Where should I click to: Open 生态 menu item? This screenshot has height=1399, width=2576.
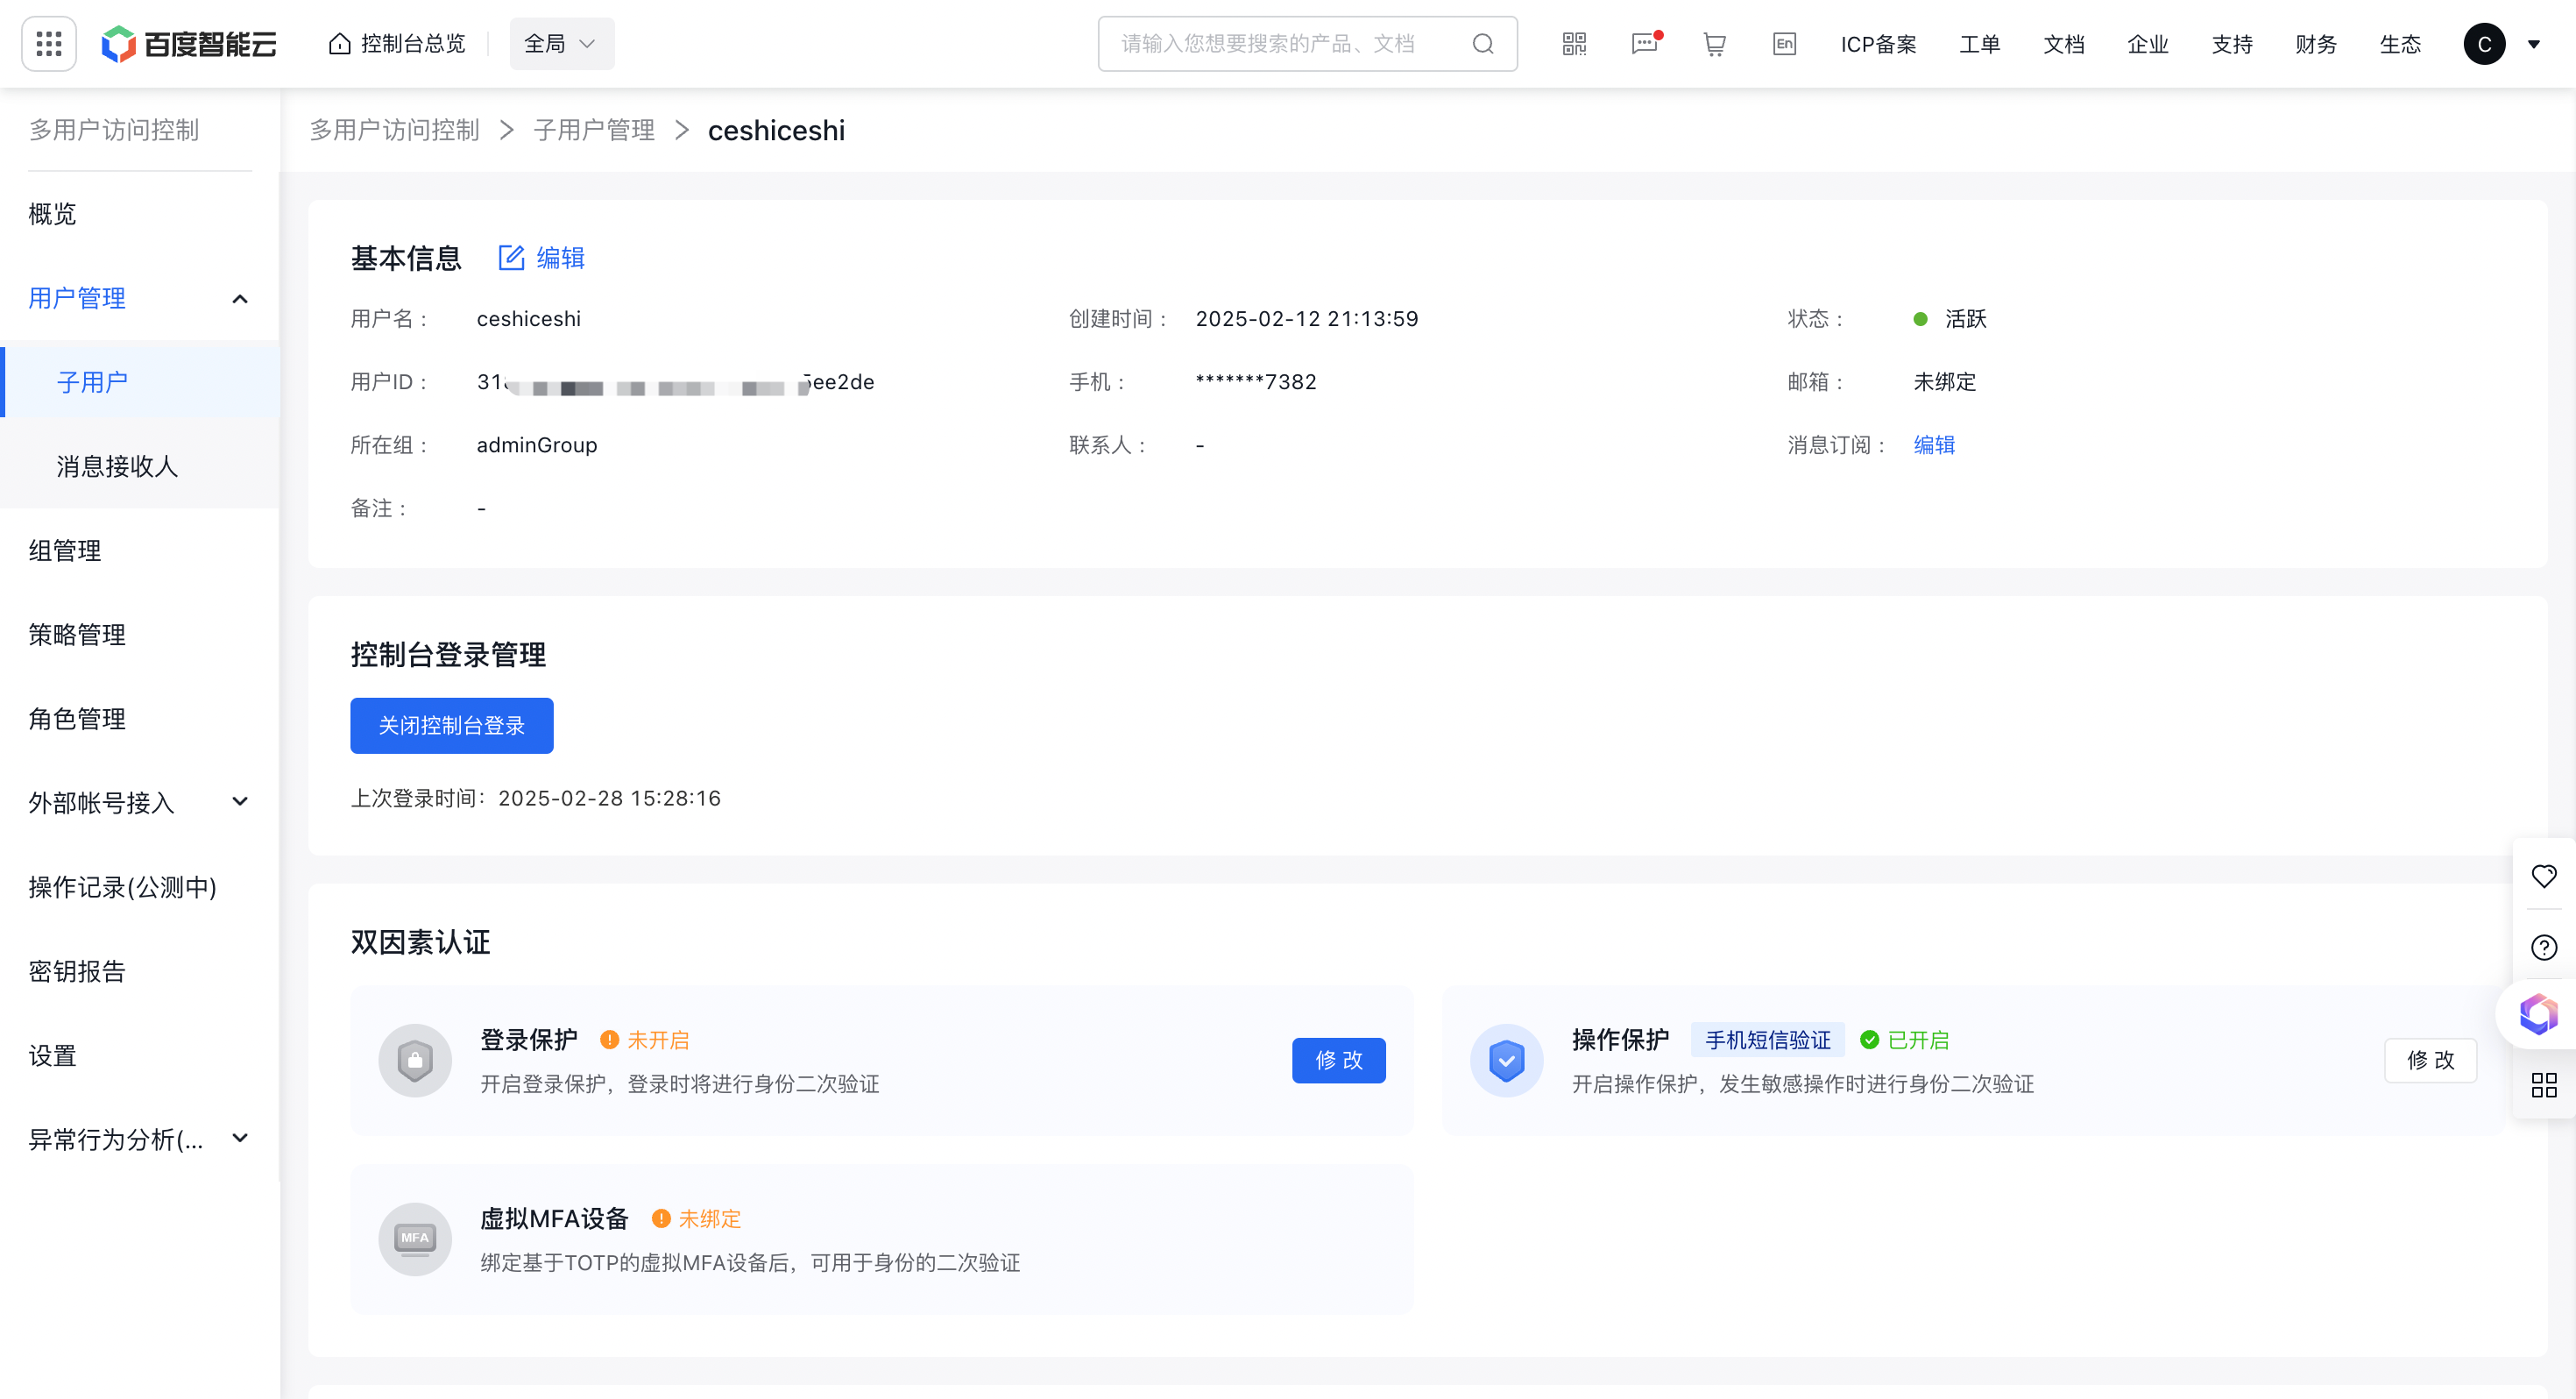point(2399,44)
